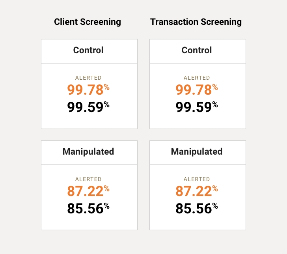Select Control header under Transaction Screening
The height and width of the screenshot is (254, 287).
[x=197, y=50]
